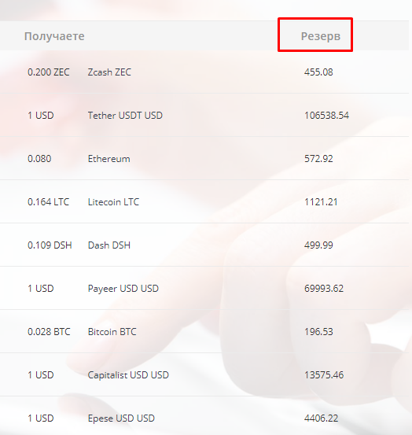
Task: Select the Epese USD USD row
Action: pyautogui.click(x=204, y=416)
